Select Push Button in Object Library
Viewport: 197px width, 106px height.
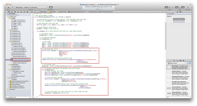pos(178,67)
